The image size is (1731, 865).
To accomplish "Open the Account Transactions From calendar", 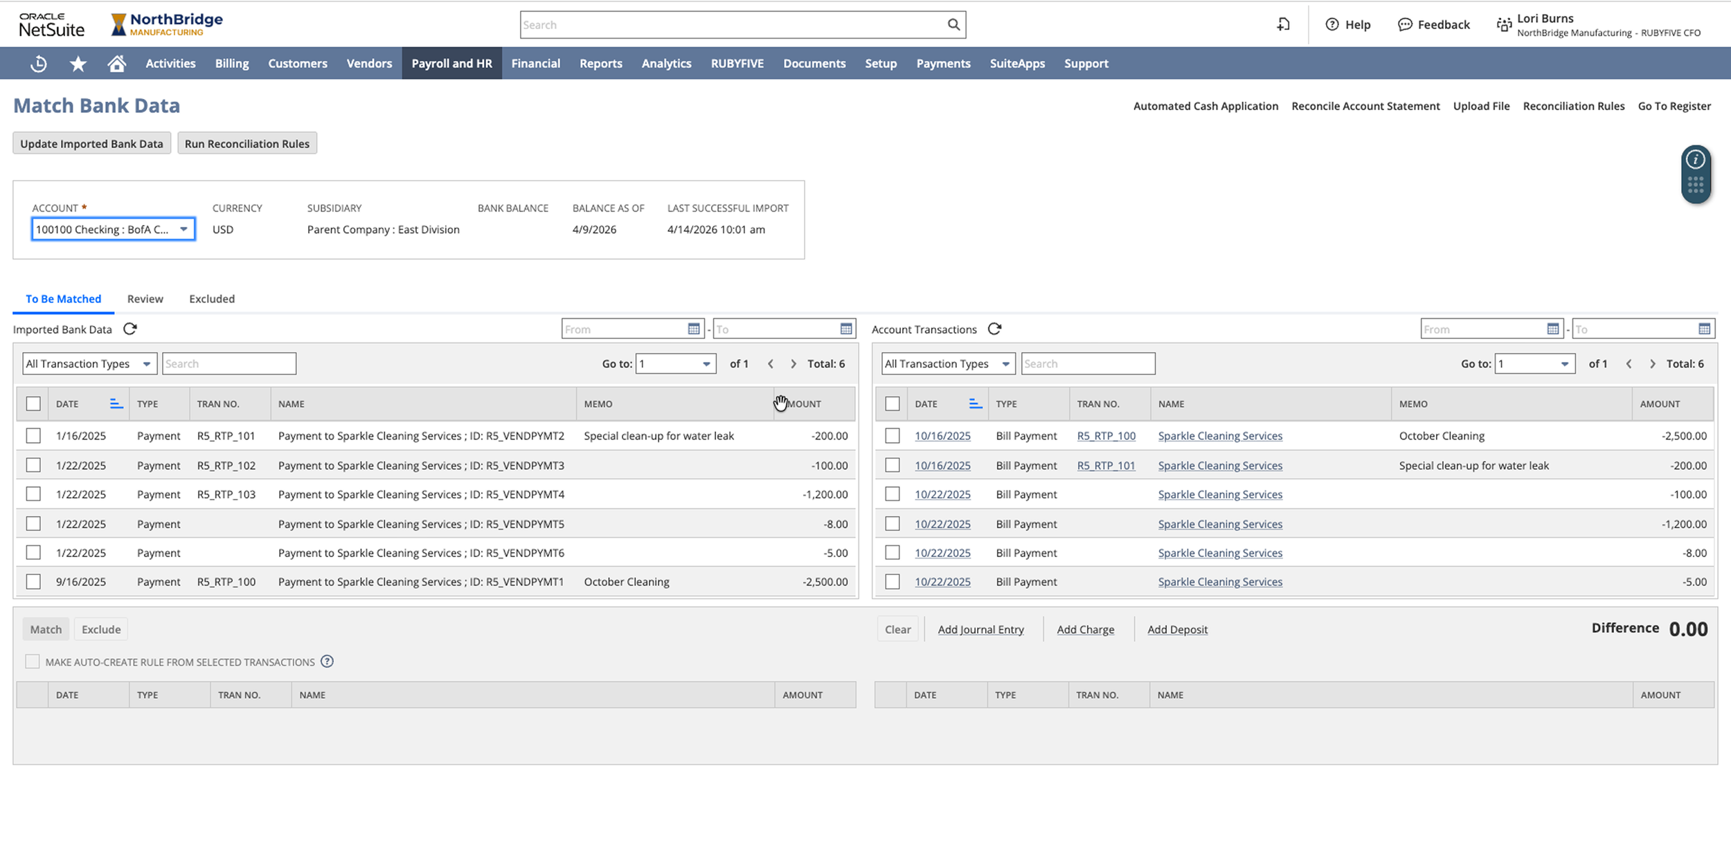I will click(x=1553, y=329).
